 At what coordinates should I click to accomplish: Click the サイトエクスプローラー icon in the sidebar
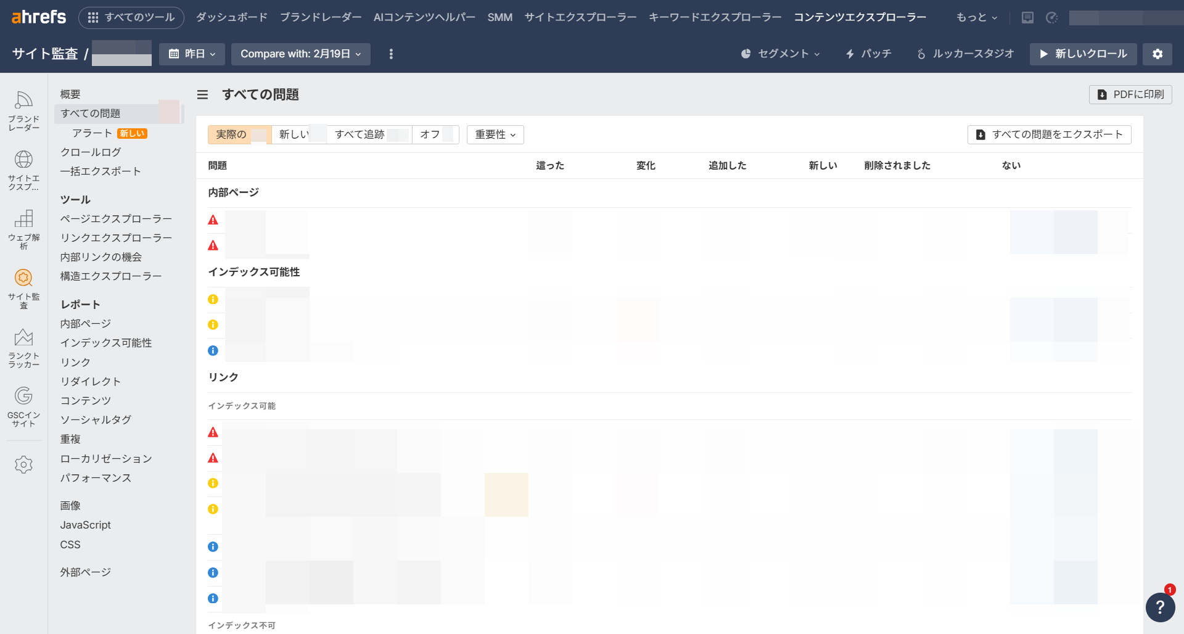click(x=23, y=165)
